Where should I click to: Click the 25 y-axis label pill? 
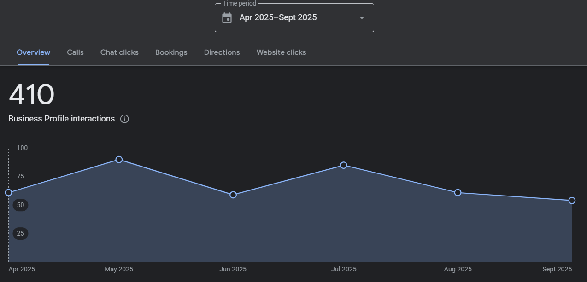click(x=20, y=234)
